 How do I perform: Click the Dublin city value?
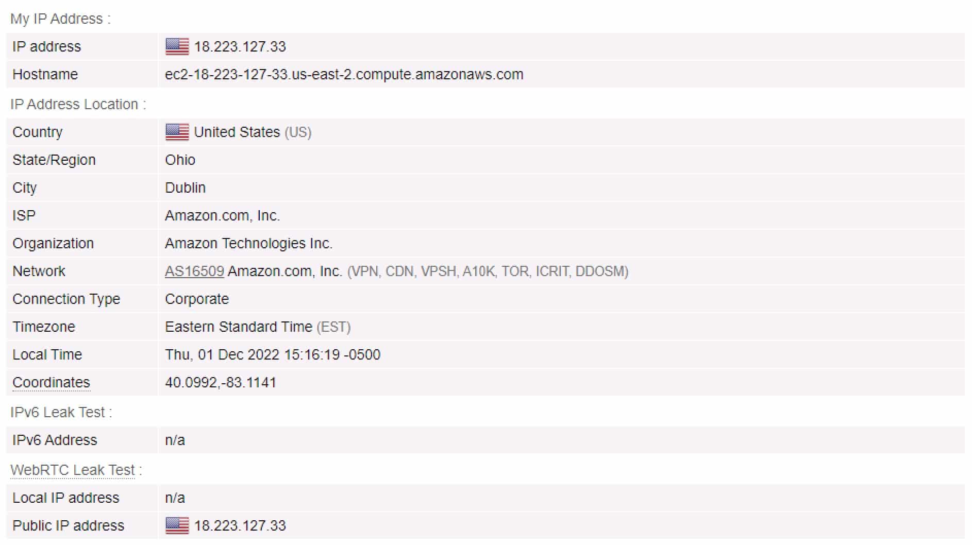[185, 188]
